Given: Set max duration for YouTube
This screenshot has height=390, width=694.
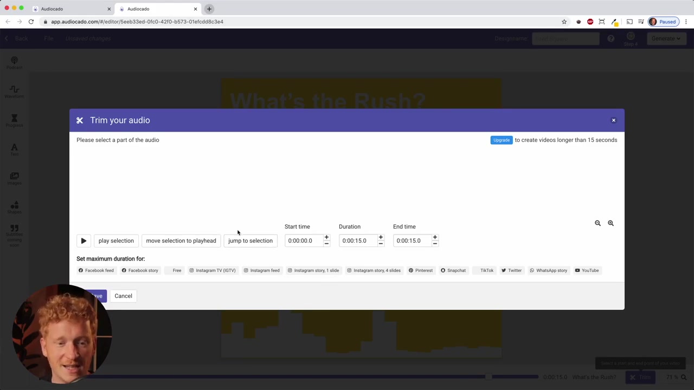Looking at the screenshot, I should (x=587, y=270).
